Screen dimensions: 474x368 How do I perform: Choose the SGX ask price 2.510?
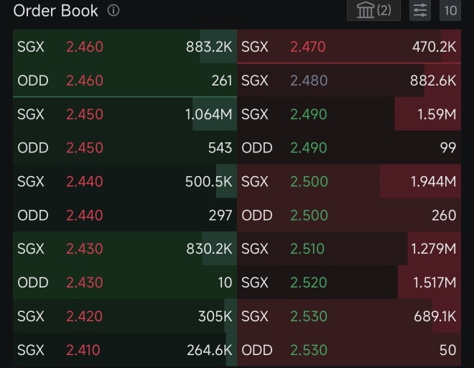click(x=307, y=249)
